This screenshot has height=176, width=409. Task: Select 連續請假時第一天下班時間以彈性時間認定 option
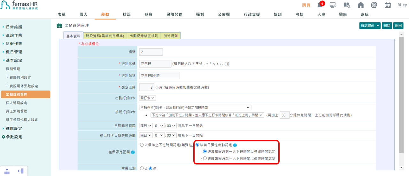tap(205, 158)
